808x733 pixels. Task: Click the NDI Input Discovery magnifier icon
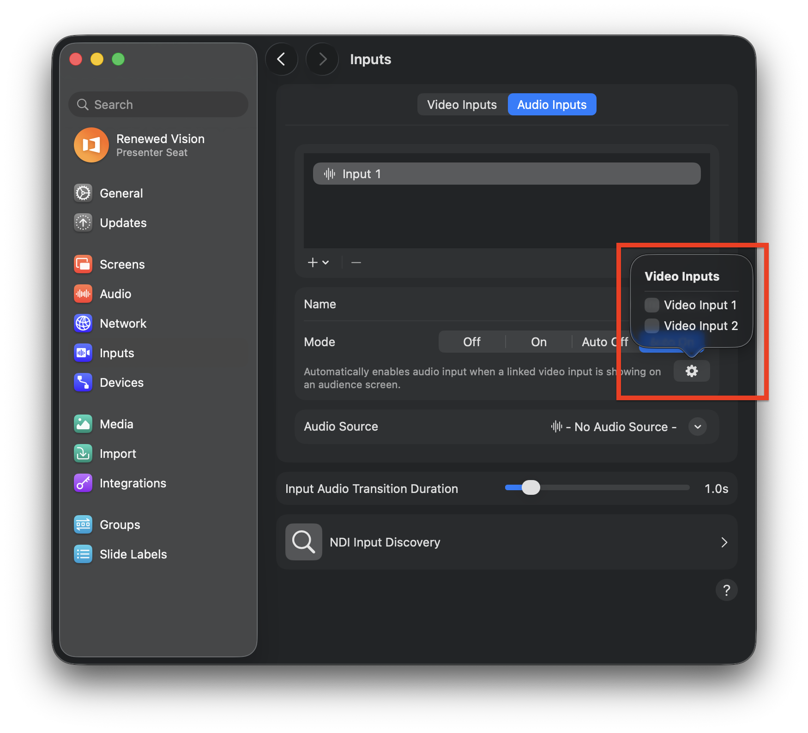tap(303, 542)
